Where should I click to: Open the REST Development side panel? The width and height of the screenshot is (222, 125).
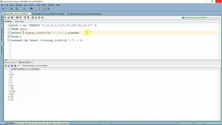pos(1,35)
